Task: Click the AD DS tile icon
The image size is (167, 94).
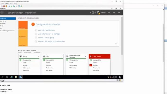Action: pos(21,56)
